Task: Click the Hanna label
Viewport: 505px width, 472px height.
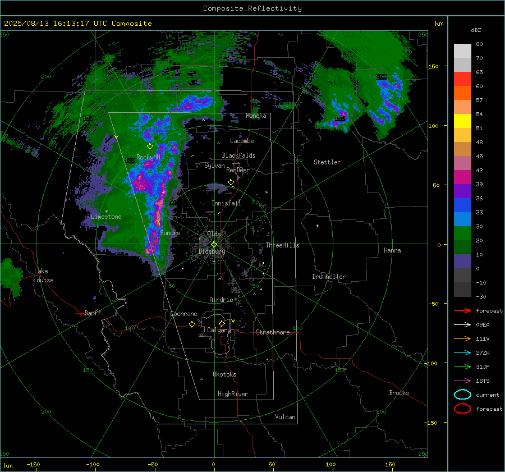Action: (x=392, y=250)
